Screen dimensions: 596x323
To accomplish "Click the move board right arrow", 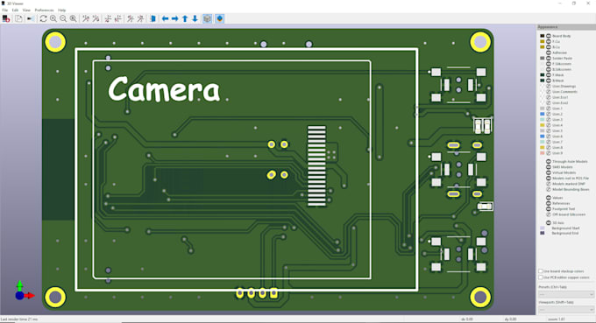I will click(174, 18).
